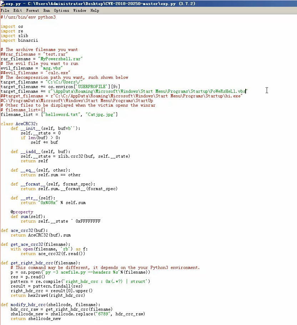Click the commented 'test.rar' string
Image resolution: width=297 pixels, height=325 pixels.
coord(55,54)
